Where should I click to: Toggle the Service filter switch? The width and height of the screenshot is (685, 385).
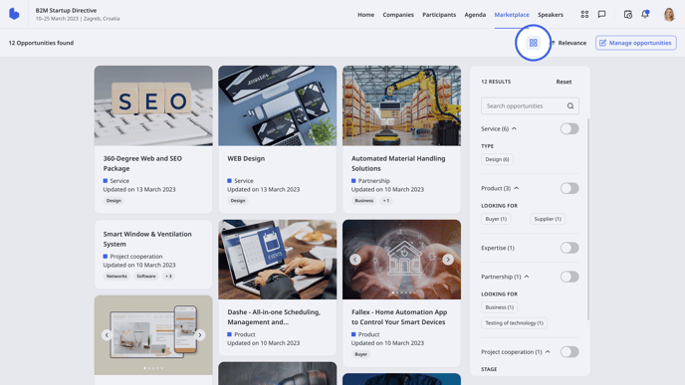(570, 128)
